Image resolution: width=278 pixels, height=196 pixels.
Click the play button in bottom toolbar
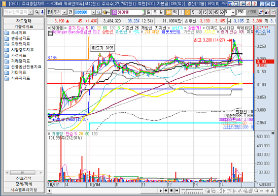[161, 191]
